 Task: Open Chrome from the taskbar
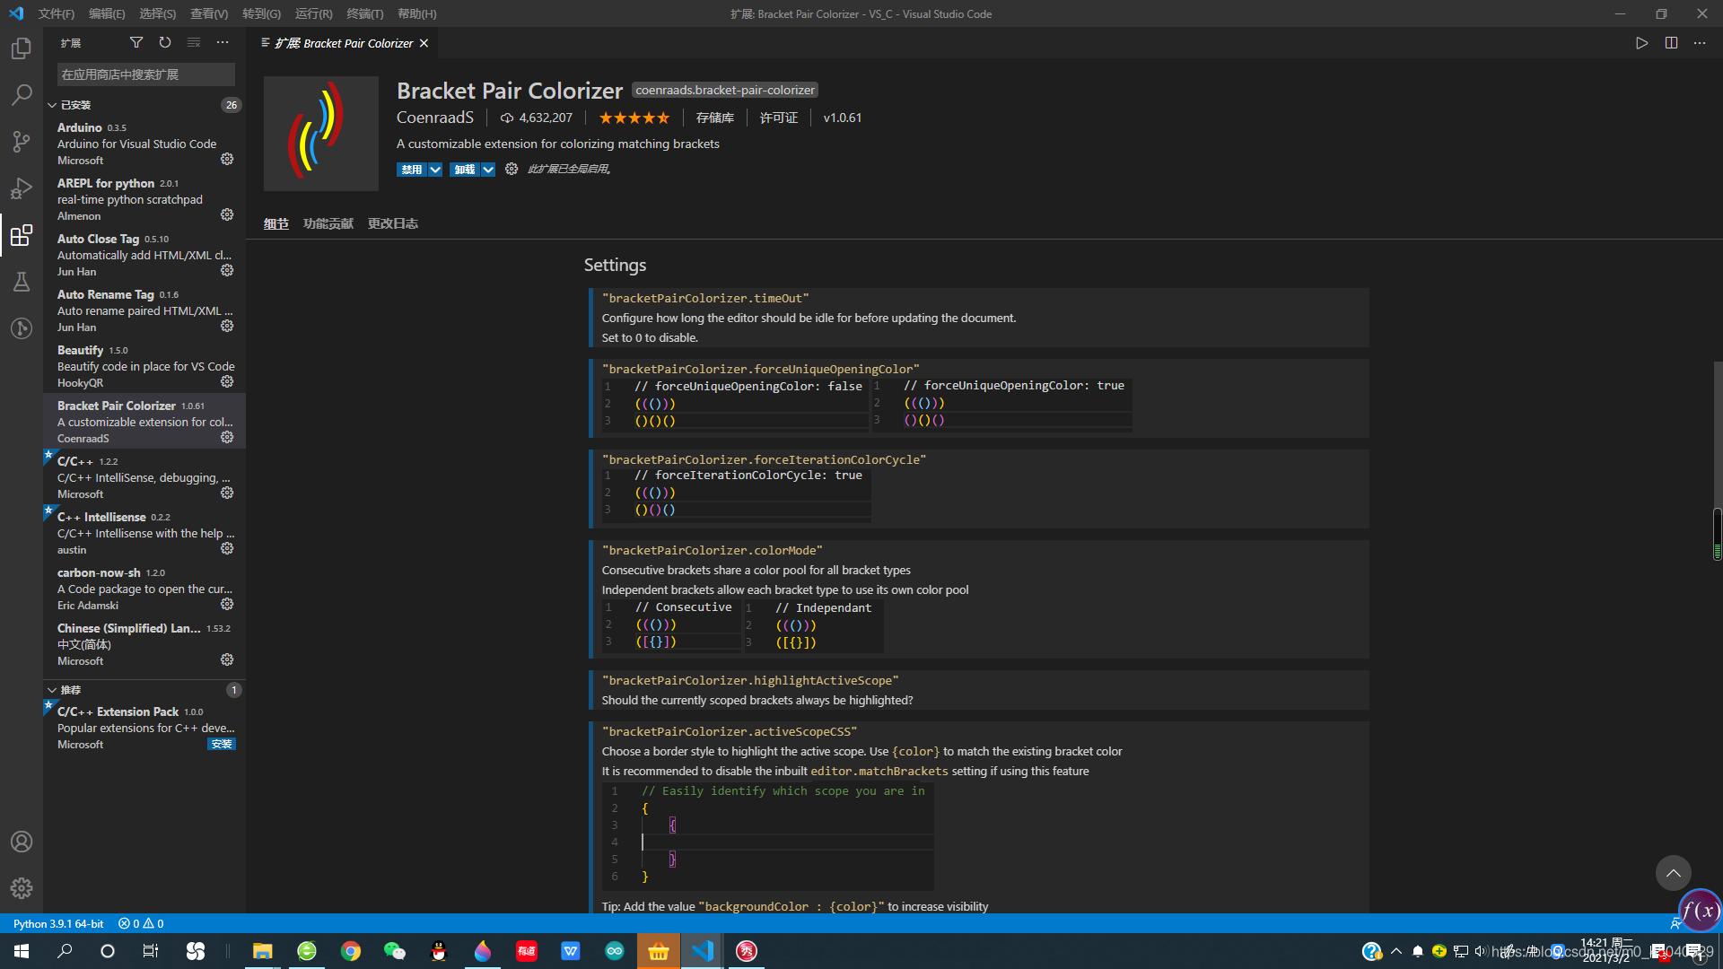coord(351,951)
